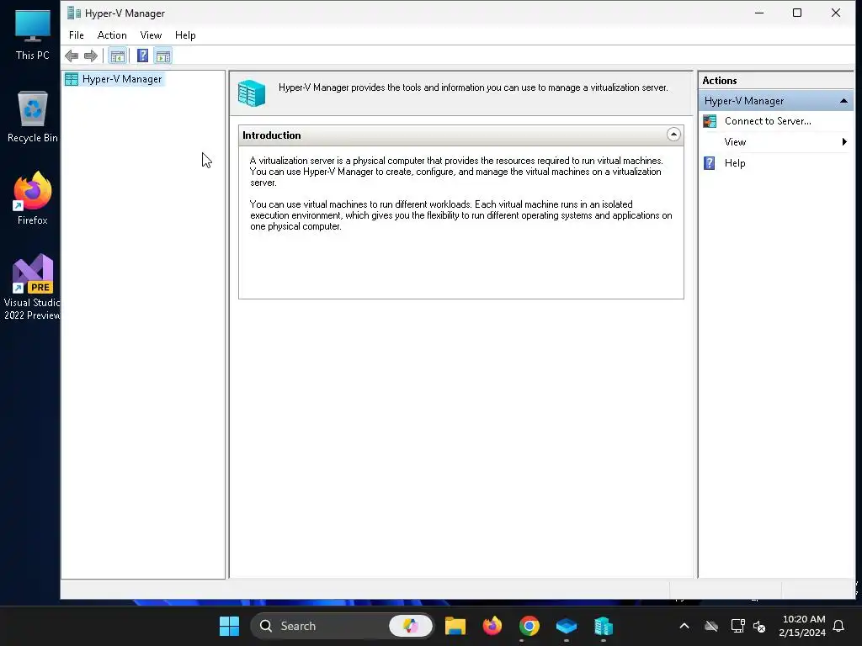
Task: Click the OneDrive cloud tray icon
Action: click(x=711, y=626)
